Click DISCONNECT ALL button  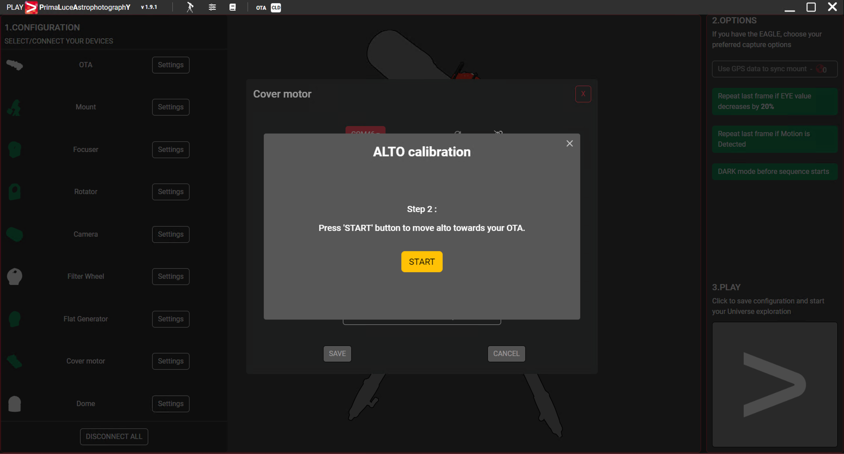[x=114, y=436]
